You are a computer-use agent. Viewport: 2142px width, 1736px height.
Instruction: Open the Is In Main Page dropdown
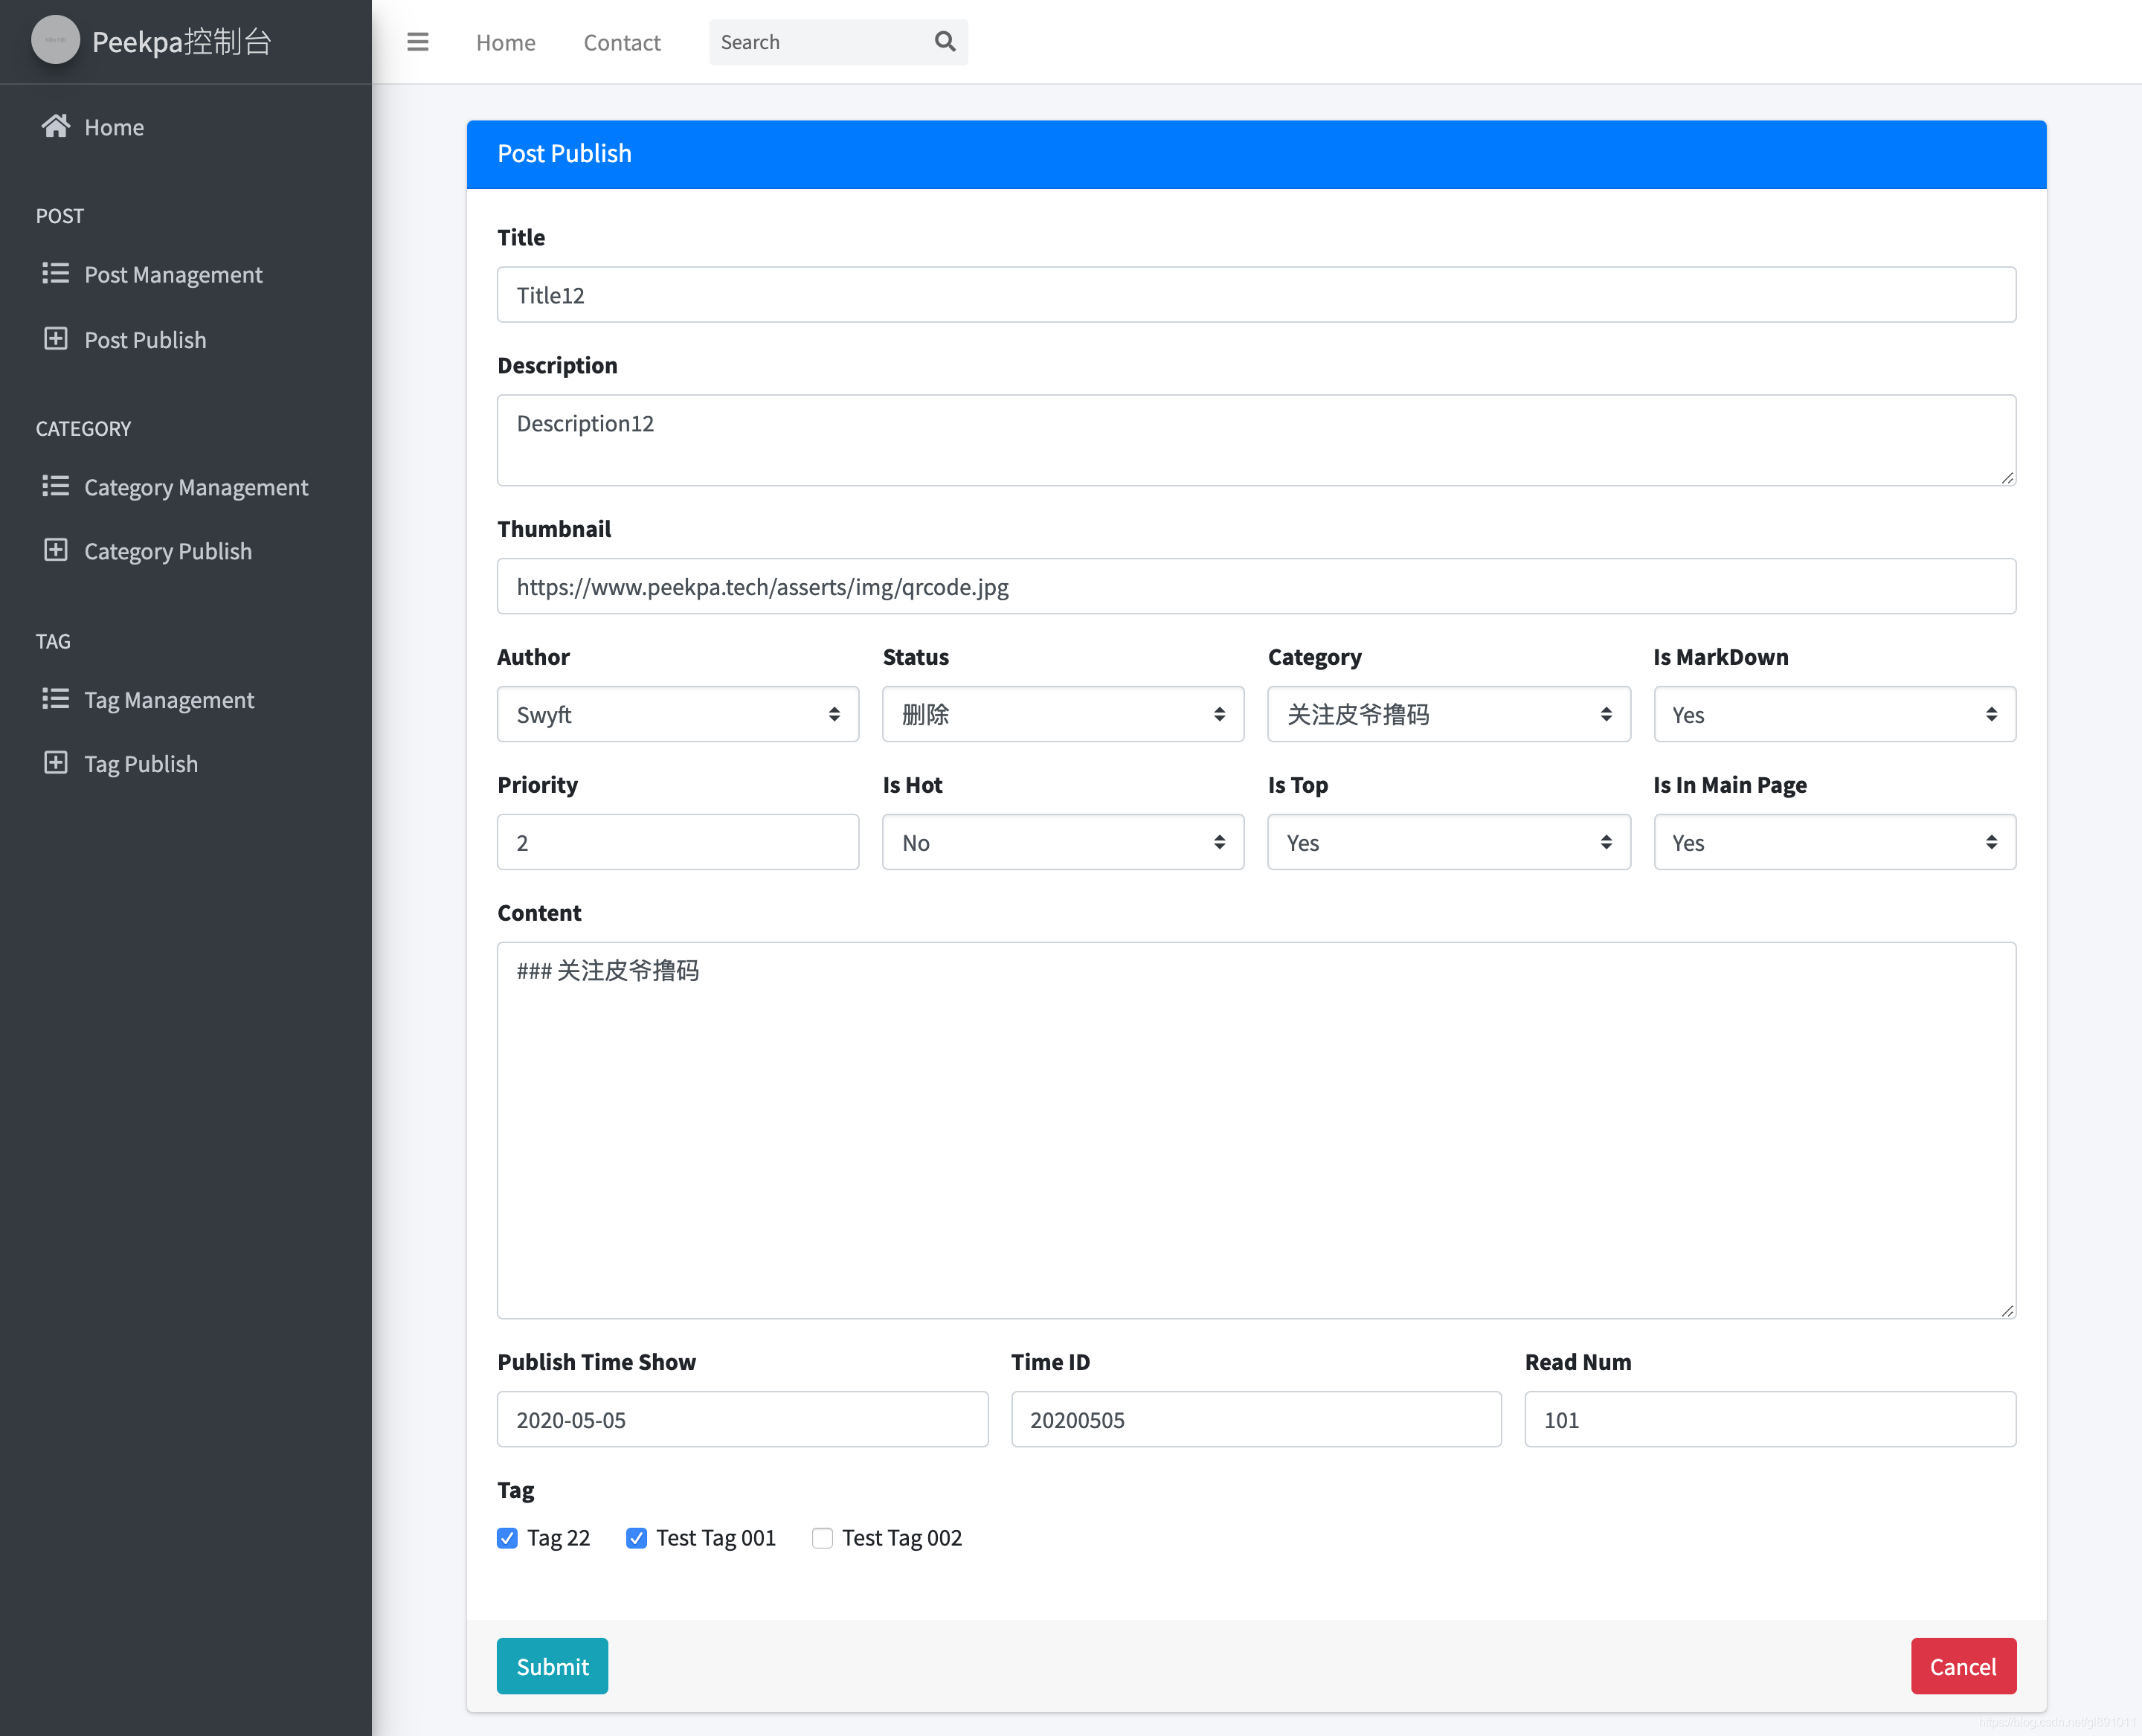[x=1833, y=842]
